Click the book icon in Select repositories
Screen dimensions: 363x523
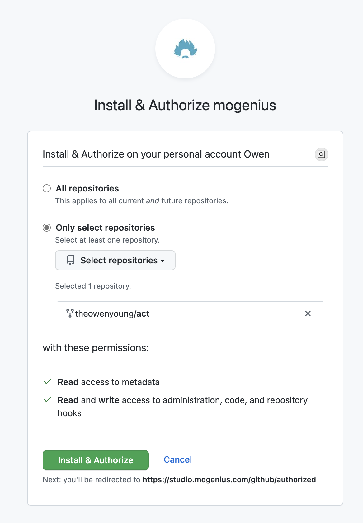71,260
